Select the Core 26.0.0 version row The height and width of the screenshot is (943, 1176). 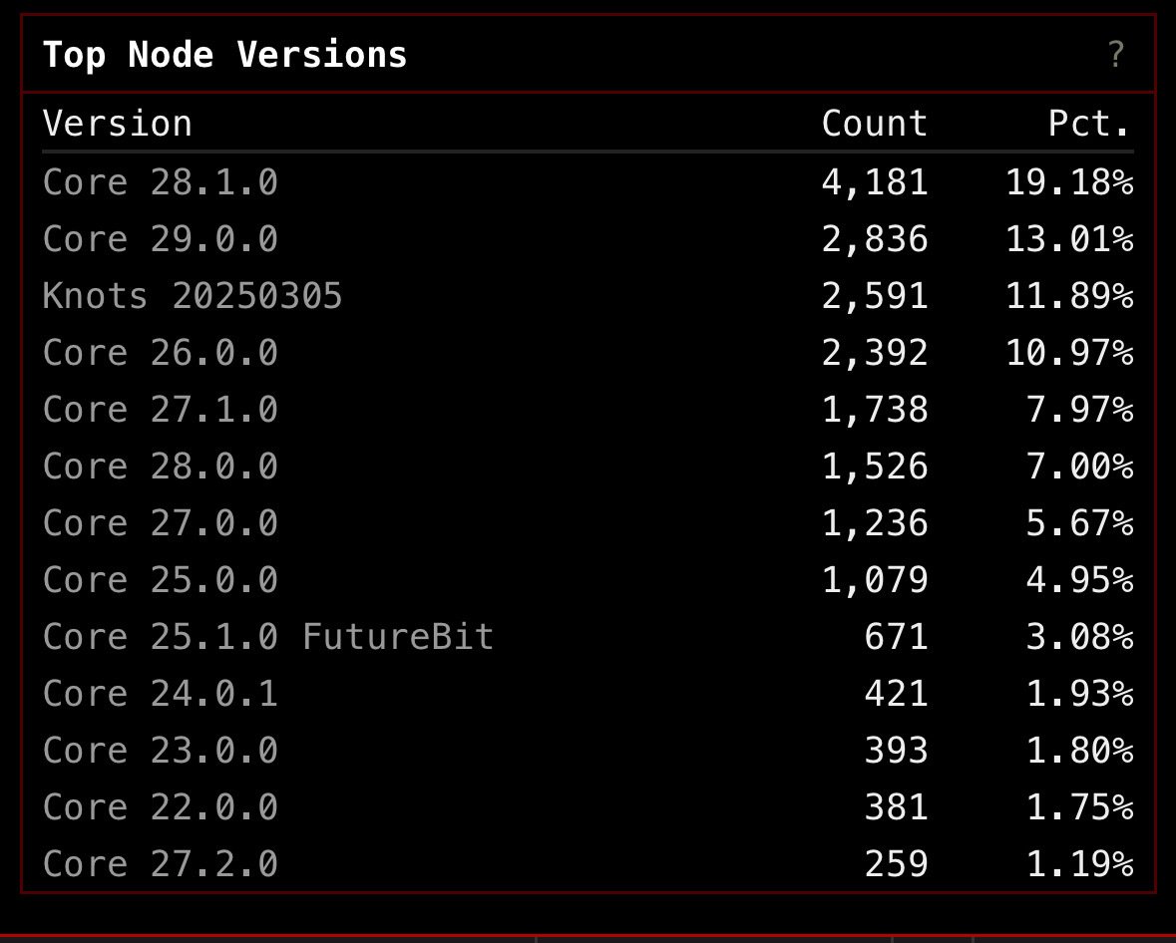[588, 352]
